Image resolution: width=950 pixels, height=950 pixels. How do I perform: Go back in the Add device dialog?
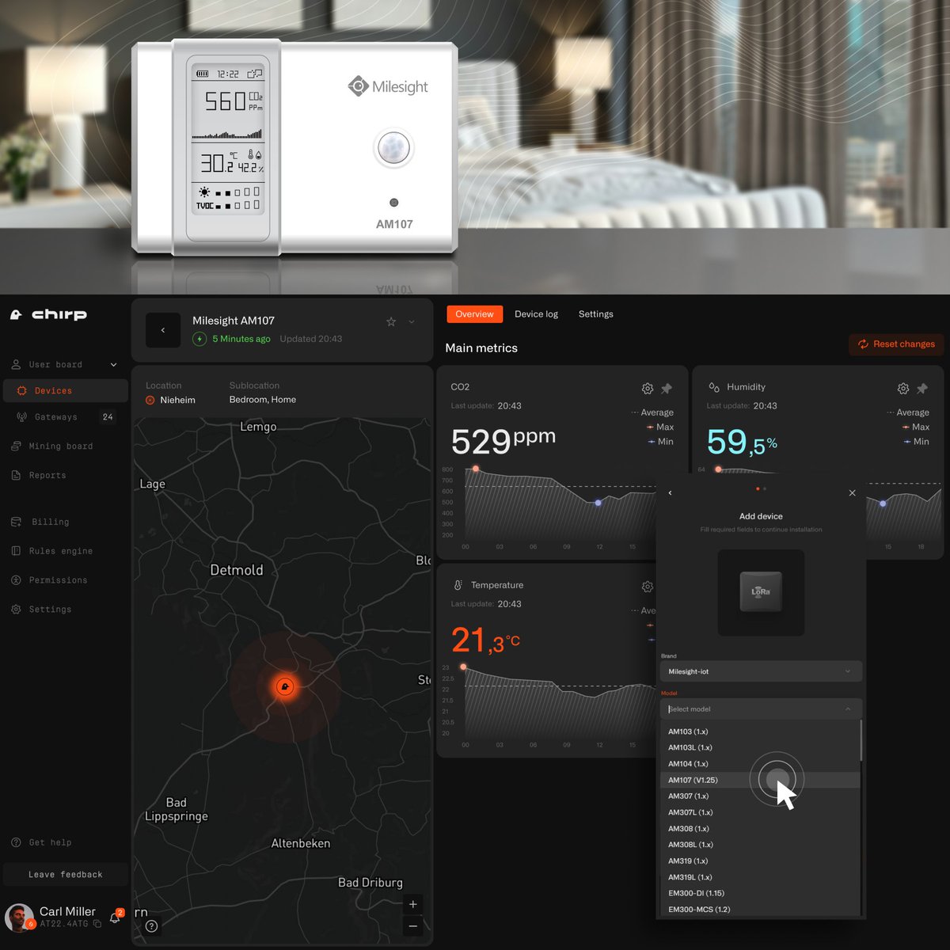(x=670, y=493)
